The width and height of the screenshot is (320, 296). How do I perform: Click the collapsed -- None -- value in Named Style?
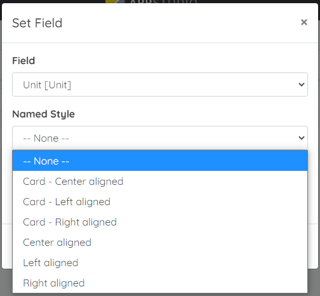coord(46,138)
